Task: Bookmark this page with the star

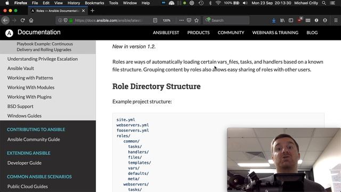Action: click(197, 20)
